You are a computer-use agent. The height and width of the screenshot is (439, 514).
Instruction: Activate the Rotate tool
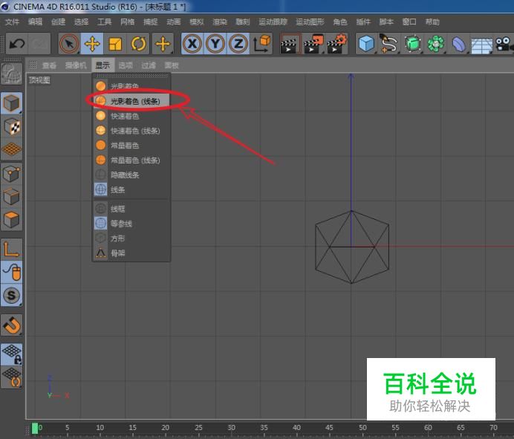pyautogui.click(x=138, y=43)
